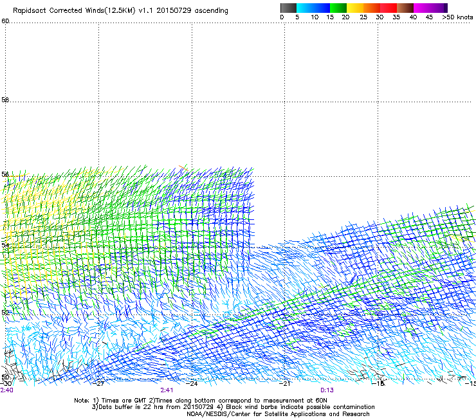Click the '35' color scale label
Screen dimensions: 476x418
pos(396,17)
